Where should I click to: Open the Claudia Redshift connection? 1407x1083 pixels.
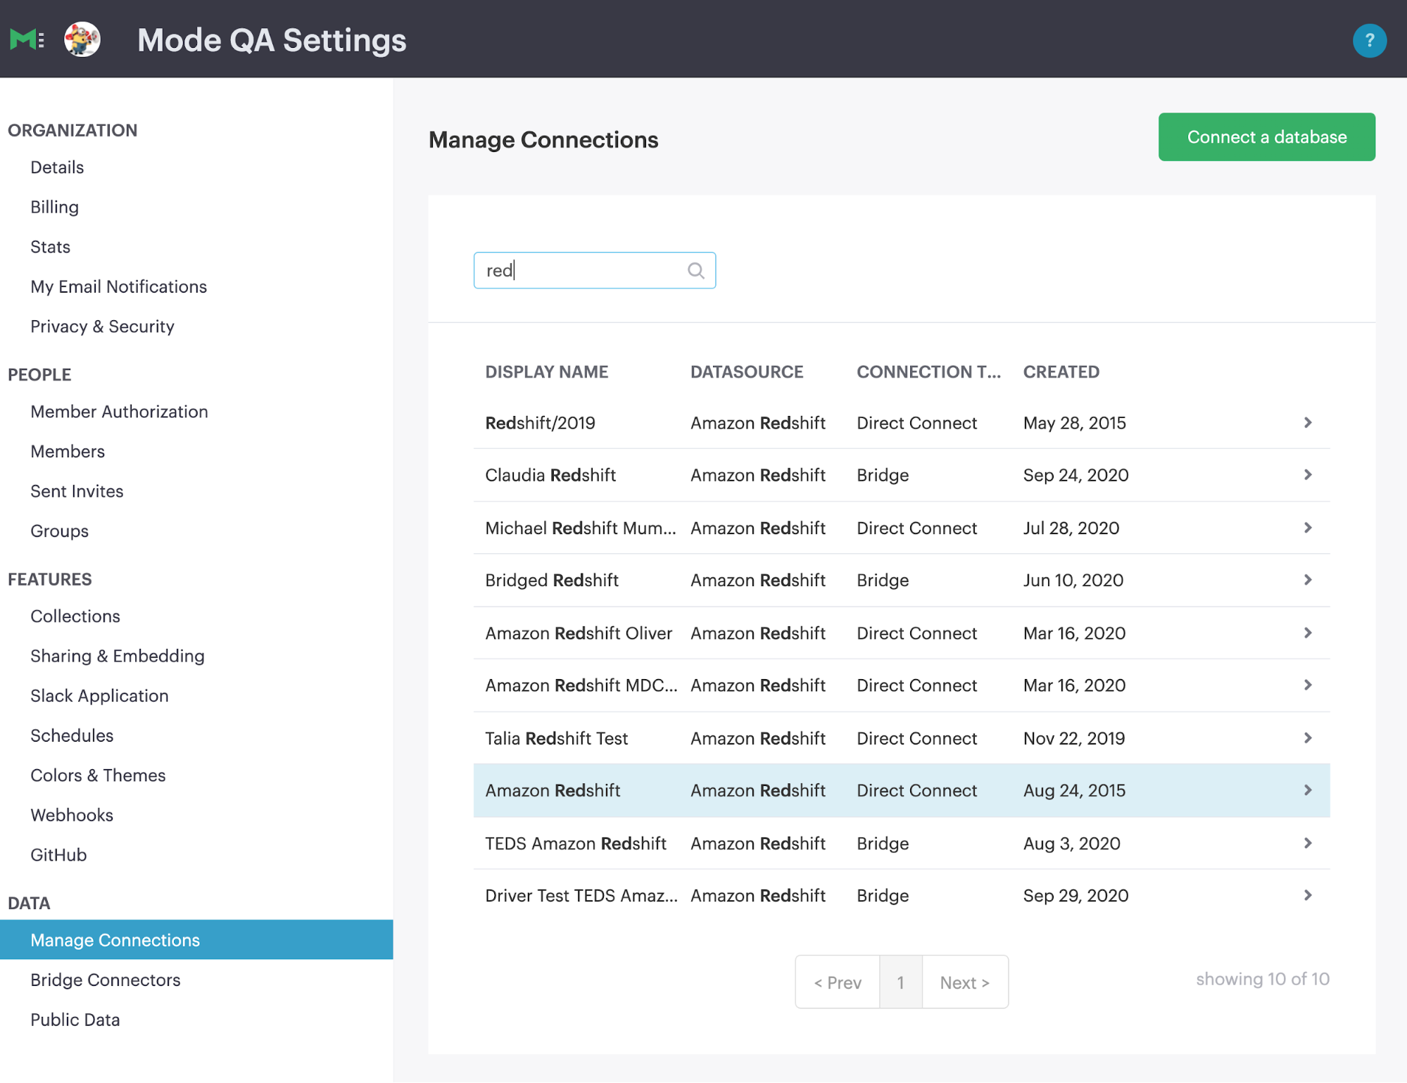tap(902, 475)
